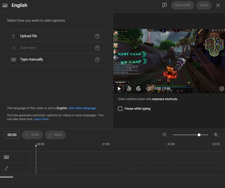Click the Type manually keyboard icon
This screenshot has height=188, width=225.
[13, 59]
